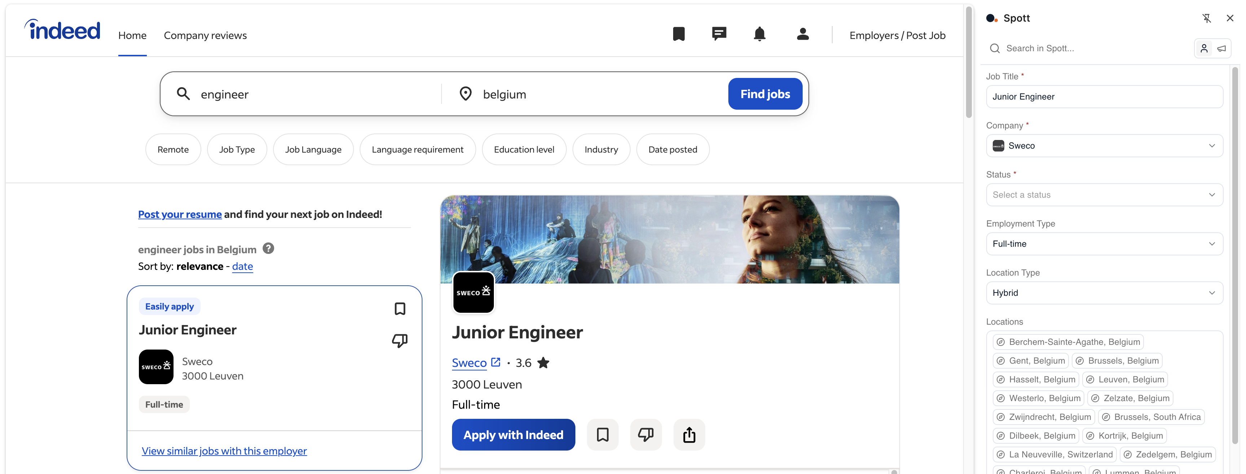Screen dimensions: 1246x474
Task: Click help question mark next to engineer jobs
Action: pyautogui.click(x=268, y=249)
